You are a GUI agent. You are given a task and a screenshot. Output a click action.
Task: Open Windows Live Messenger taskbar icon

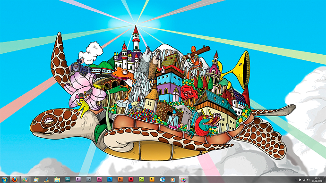(26, 180)
